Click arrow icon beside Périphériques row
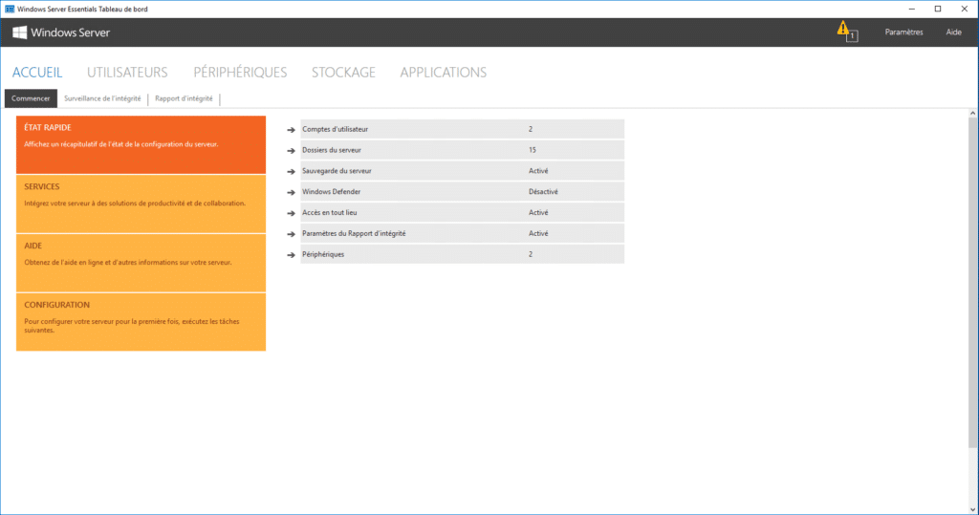The width and height of the screenshot is (979, 515). click(x=291, y=255)
